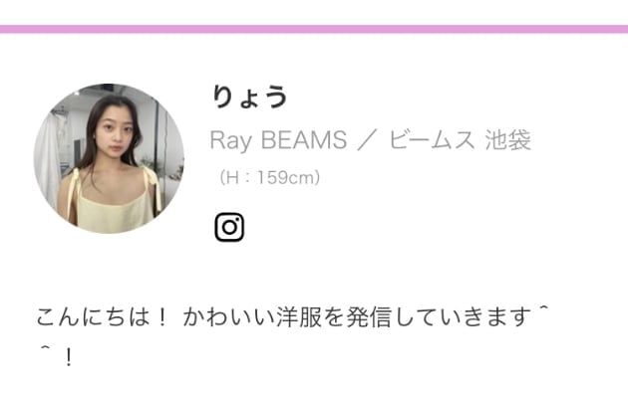Click the greeting text こんにちは！
The height and width of the screenshot is (400, 628).
[102, 316]
